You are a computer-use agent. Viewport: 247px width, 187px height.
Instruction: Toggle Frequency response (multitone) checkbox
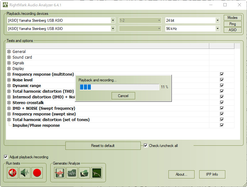click(222, 74)
